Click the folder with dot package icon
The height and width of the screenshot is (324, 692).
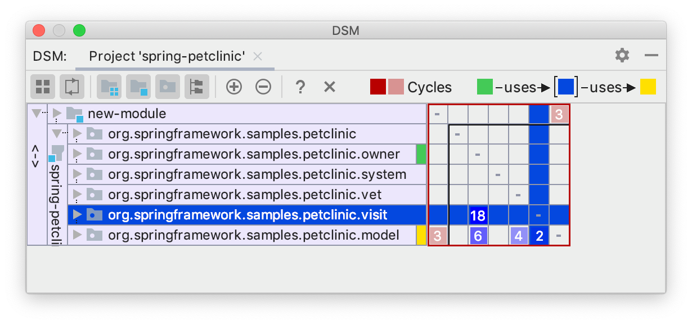point(168,87)
